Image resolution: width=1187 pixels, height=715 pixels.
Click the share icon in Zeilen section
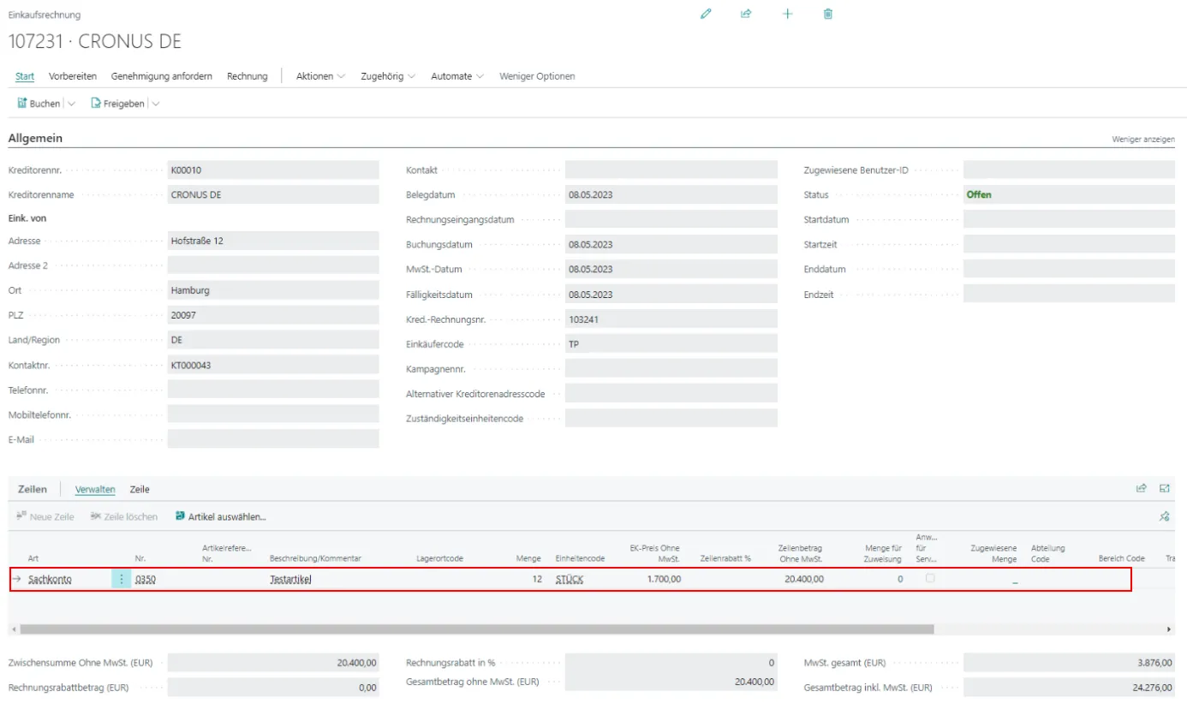(1141, 488)
